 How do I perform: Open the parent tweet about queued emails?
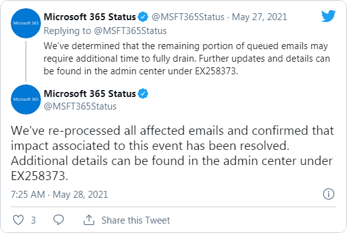pyautogui.click(x=187, y=59)
